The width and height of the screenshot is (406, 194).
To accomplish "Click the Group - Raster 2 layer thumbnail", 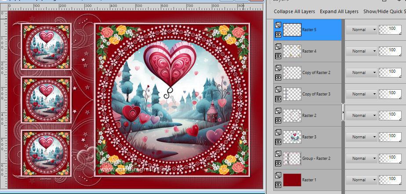I will pyautogui.click(x=292, y=158).
